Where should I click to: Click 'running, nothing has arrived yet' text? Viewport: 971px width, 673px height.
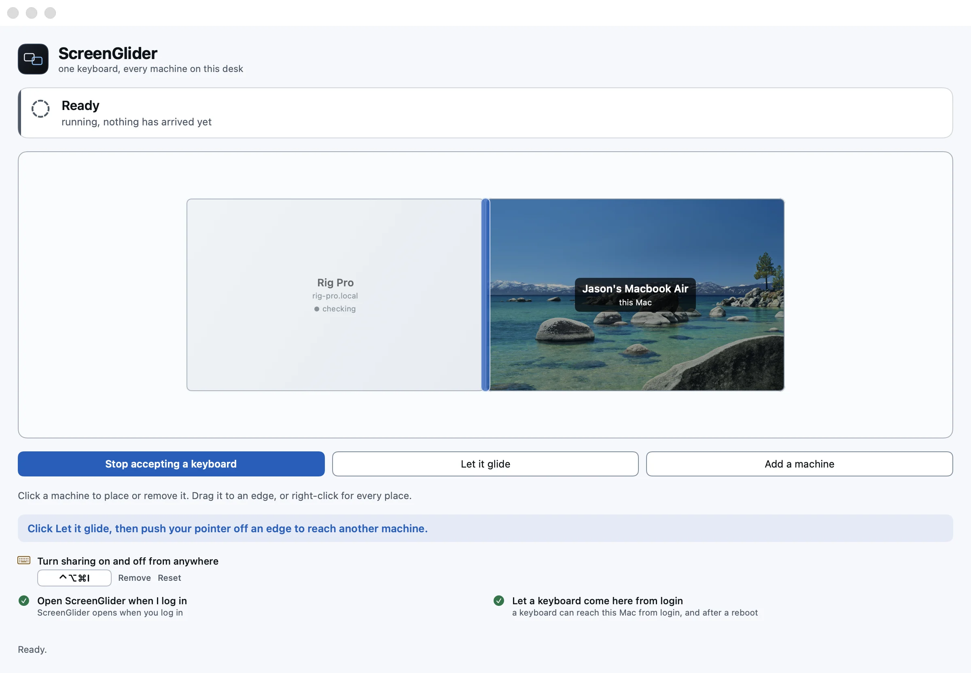point(137,122)
